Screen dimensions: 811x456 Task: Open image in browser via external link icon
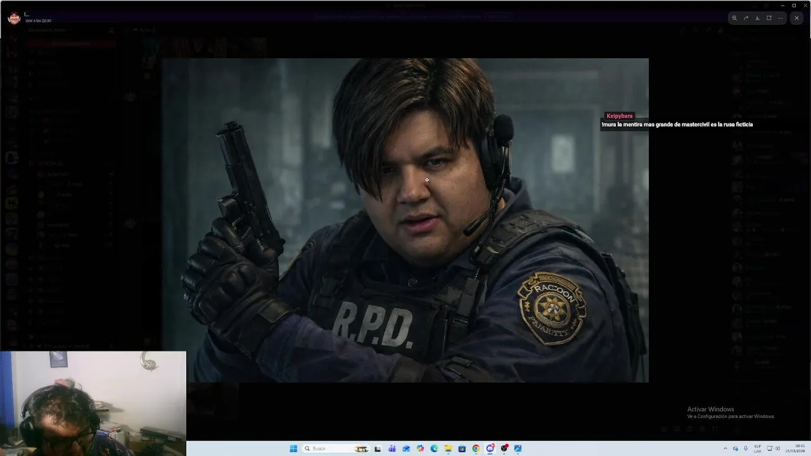769,18
